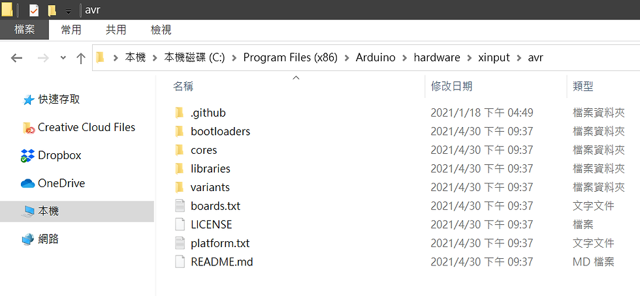Navigate to Program Files (x86) breadcrumb

pos(290,57)
